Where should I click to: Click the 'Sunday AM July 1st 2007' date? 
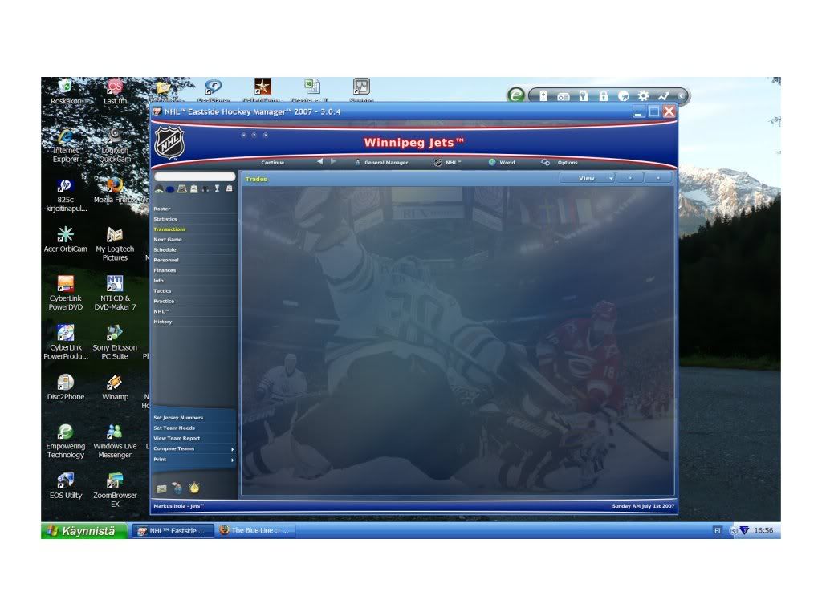tap(643, 506)
